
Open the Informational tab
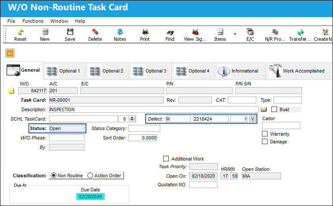(240, 71)
